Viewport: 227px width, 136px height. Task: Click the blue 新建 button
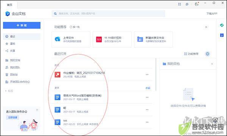pos(22,25)
